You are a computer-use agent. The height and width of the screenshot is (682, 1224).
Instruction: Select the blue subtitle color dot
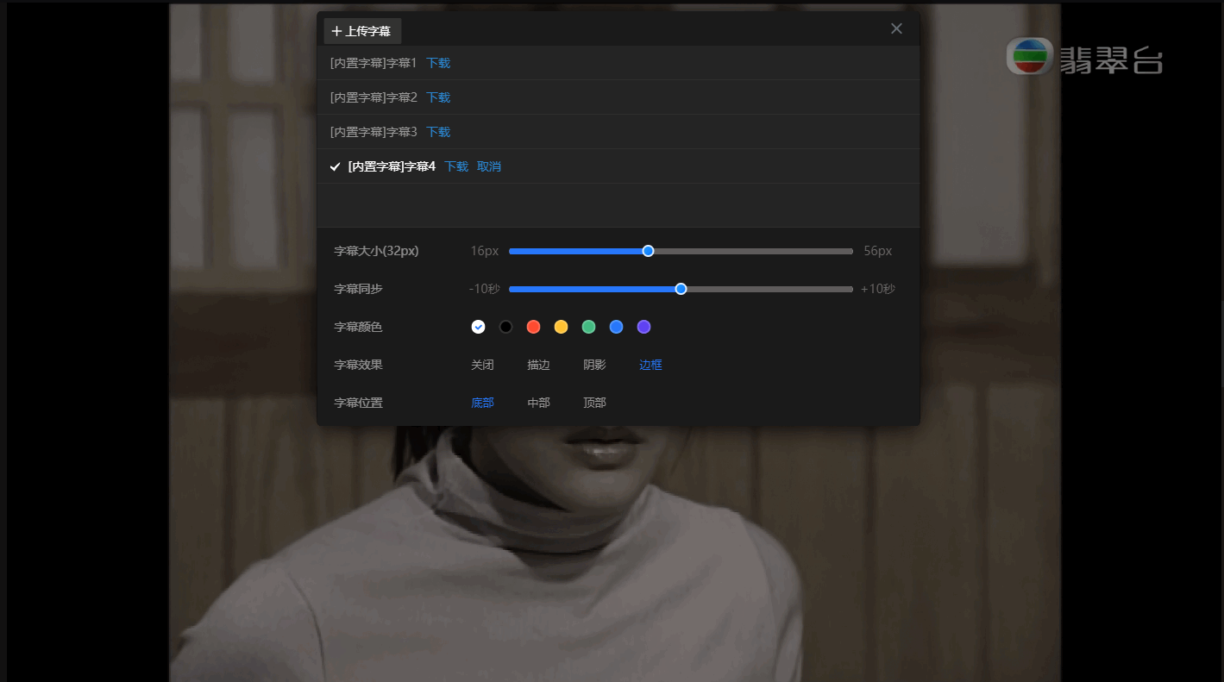616,327
